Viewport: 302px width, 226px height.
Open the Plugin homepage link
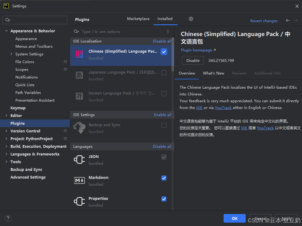tap(198, 50)
